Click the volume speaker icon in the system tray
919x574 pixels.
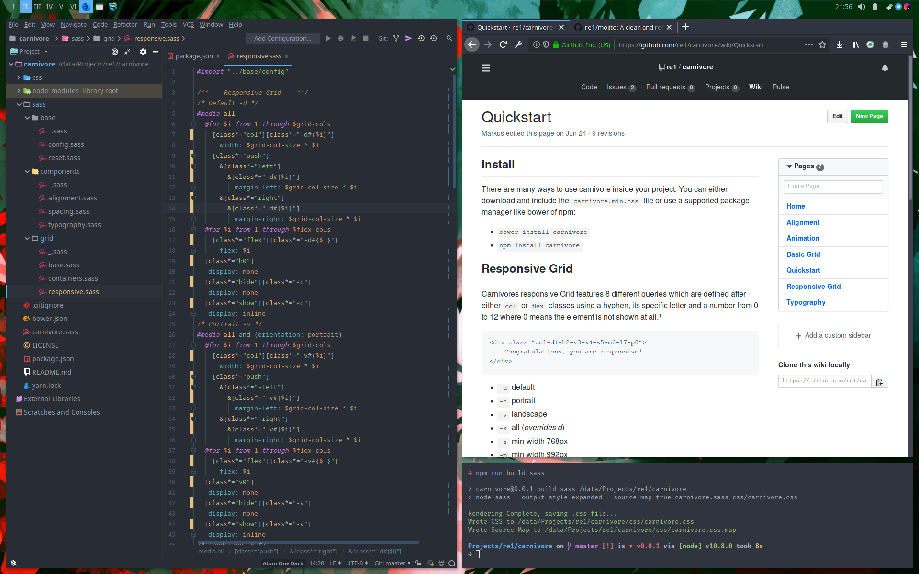(862, 7)
